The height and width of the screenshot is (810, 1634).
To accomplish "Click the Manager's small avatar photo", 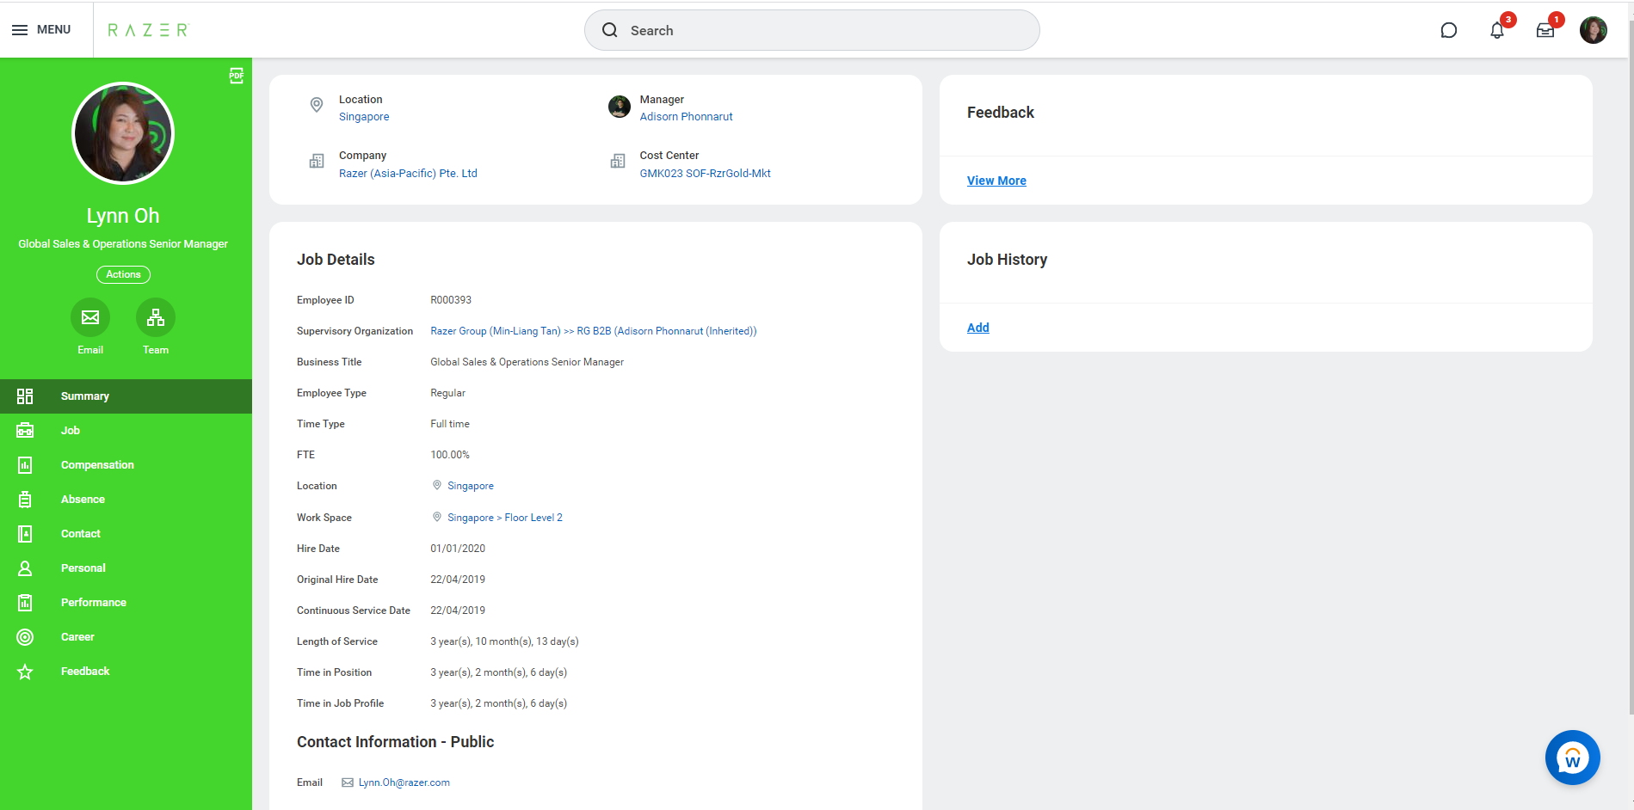I will (620, 107).
